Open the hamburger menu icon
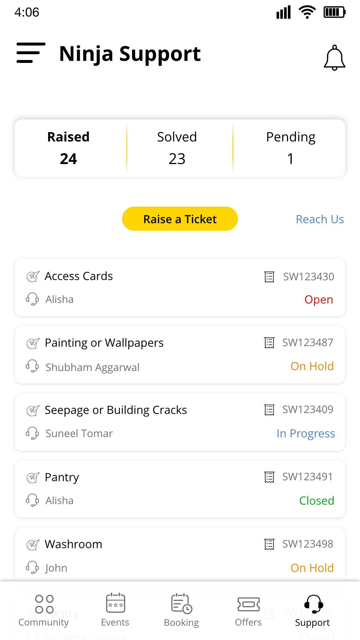Screen dimensions: 360x640 (31, 53)
